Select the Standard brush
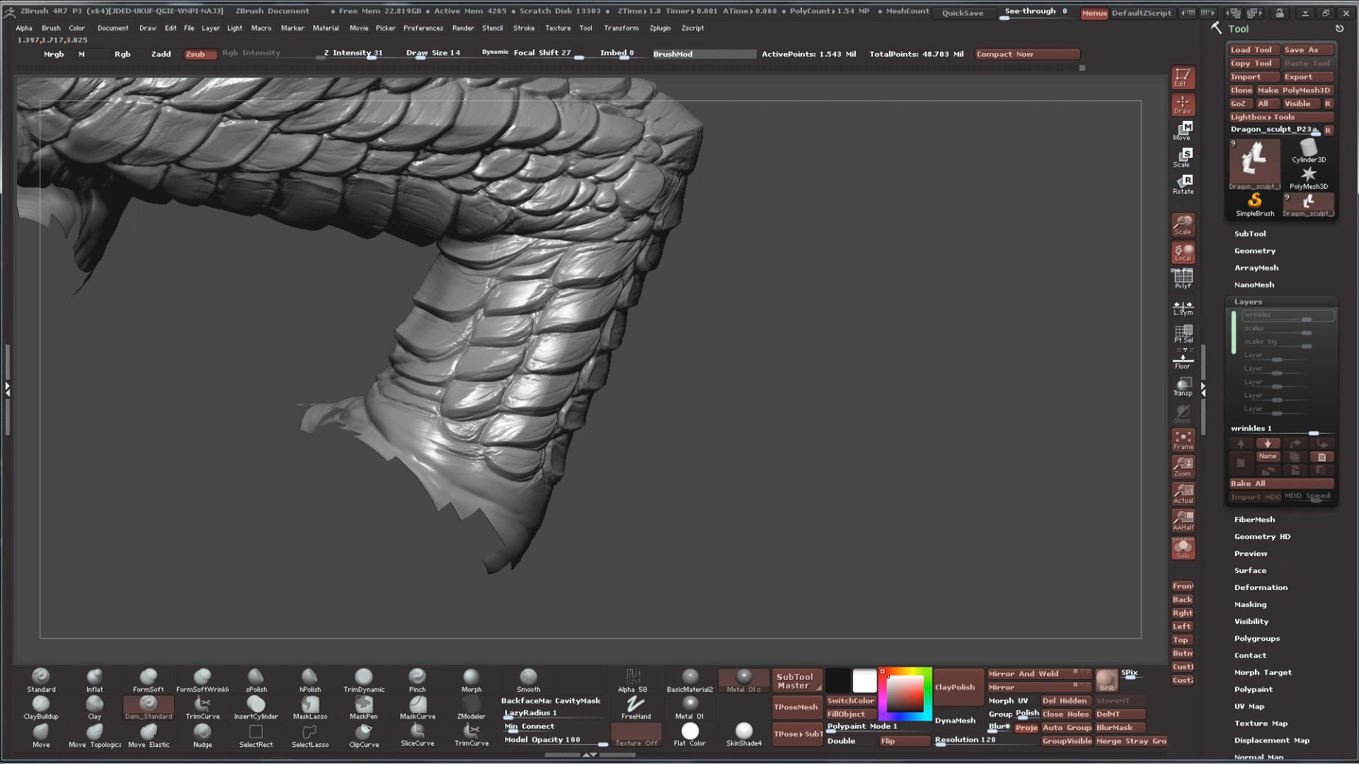 41,680
